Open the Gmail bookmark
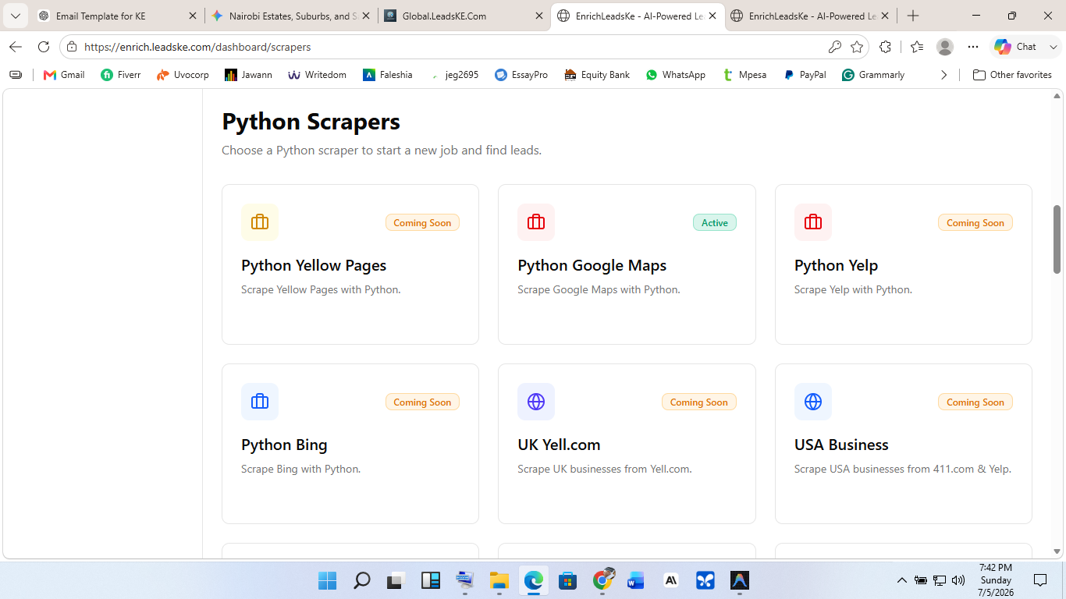This screenshot has height=599, width=1066. 64,75
